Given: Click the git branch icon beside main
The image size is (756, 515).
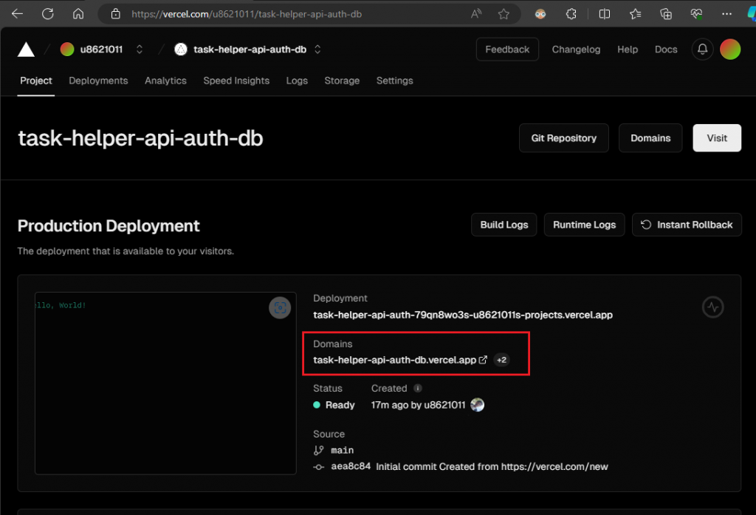Looking at the screenshot, I should pos(319,450).
